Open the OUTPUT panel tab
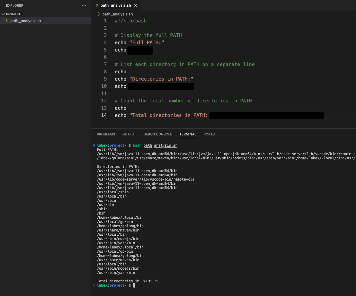The height and width of the screenshot is (296, 356). 129,134
